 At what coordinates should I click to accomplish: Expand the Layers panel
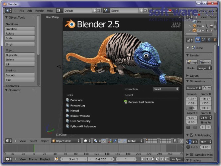[187, 76]
